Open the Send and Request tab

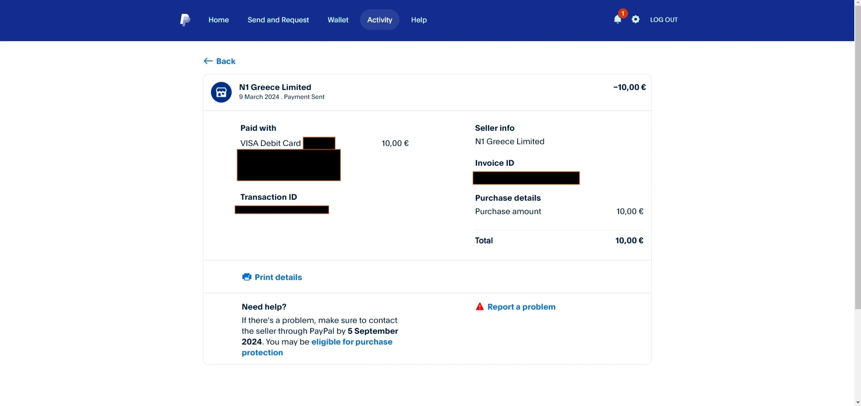pos(278,20)
